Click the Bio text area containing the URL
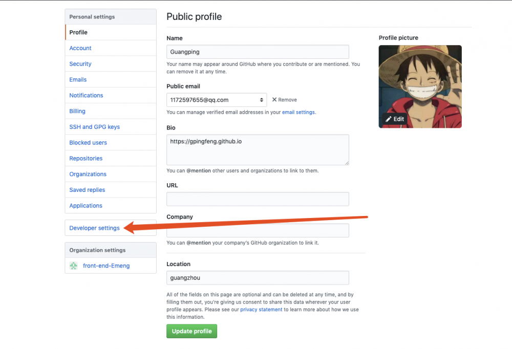512x349 pixels. pos(258,148)
